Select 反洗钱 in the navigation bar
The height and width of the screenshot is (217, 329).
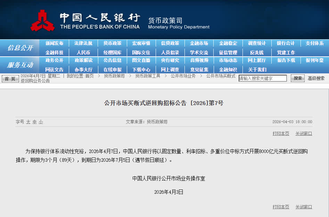257,53
